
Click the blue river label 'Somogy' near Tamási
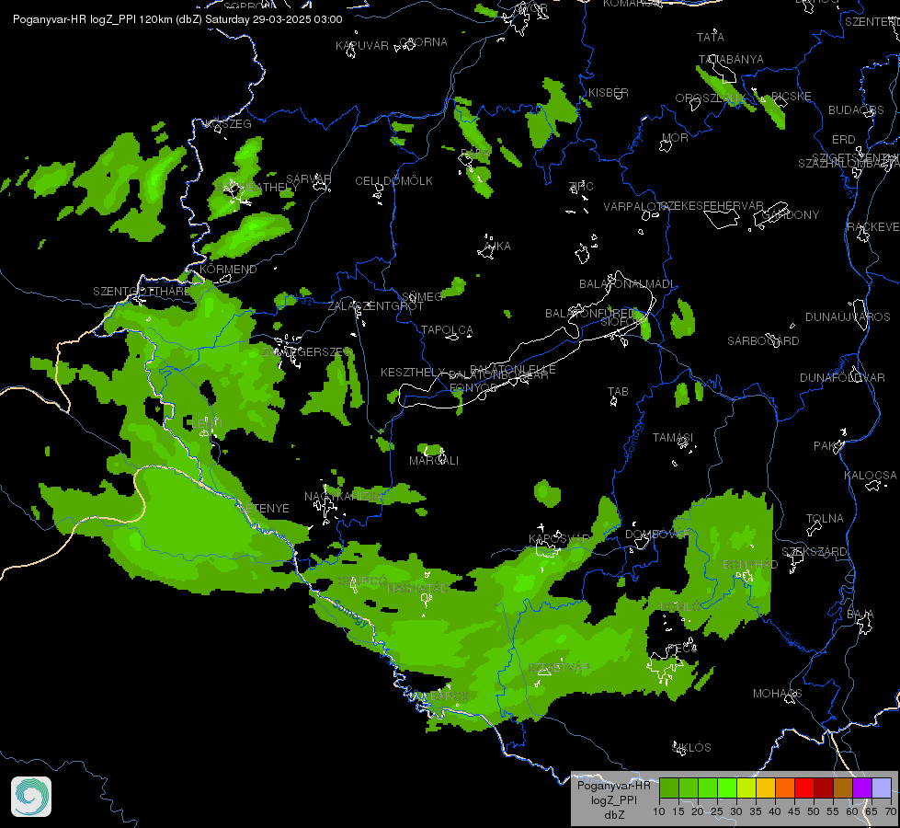coord(634,440)
